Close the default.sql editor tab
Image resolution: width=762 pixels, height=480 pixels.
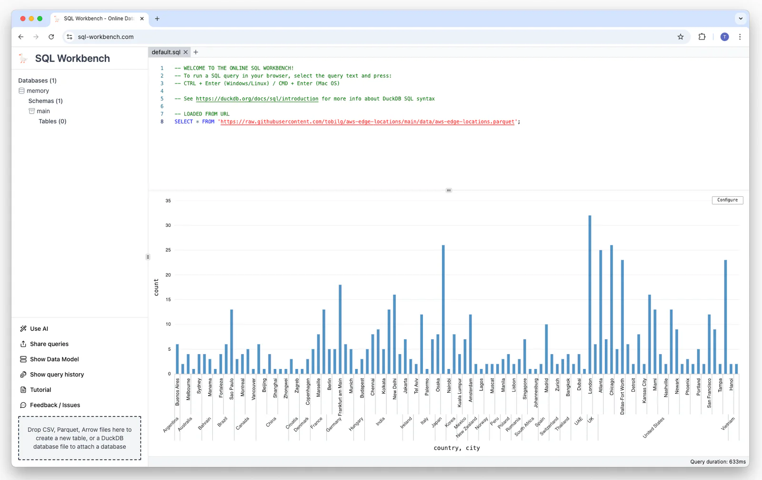click(x=186, y=52)
